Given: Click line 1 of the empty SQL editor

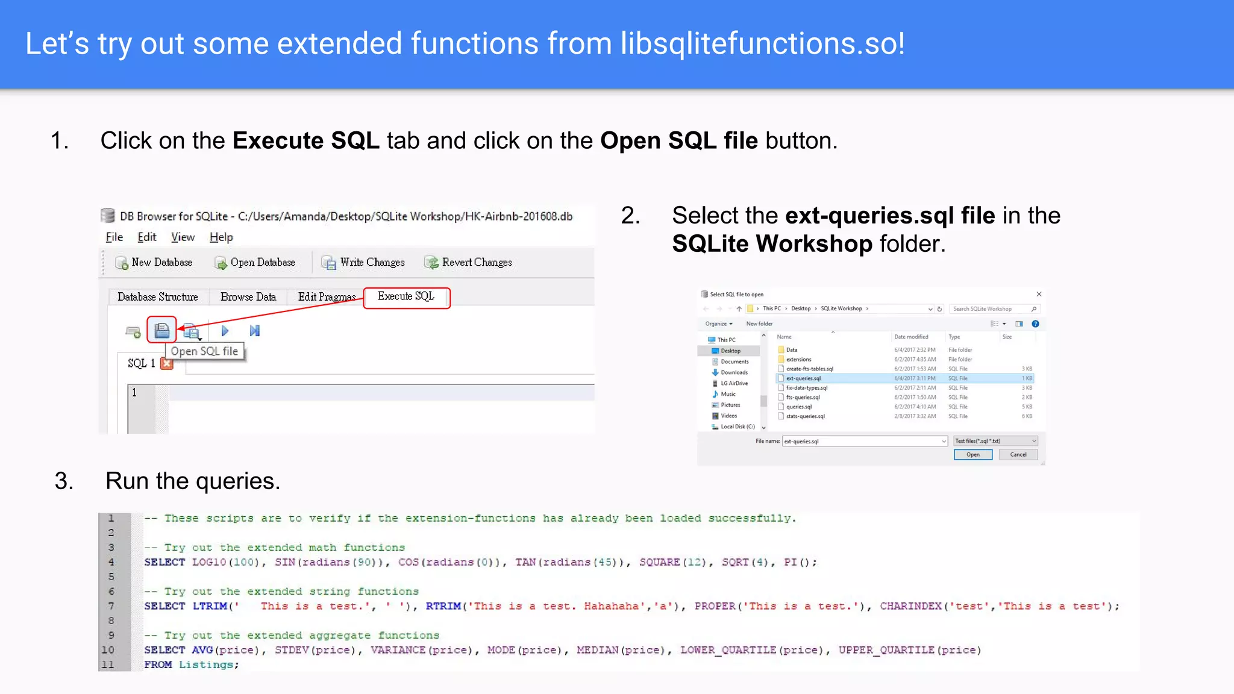Looking at the screenshot, I should (x=381, y=393).
